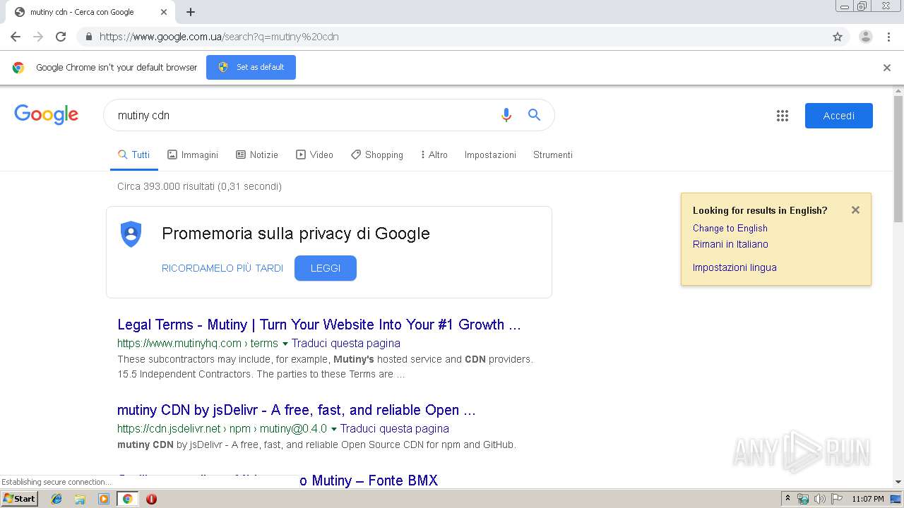This screenshot has width=904, height=508.
Task: Close the English results suggestion box
Action: [855, 210]
